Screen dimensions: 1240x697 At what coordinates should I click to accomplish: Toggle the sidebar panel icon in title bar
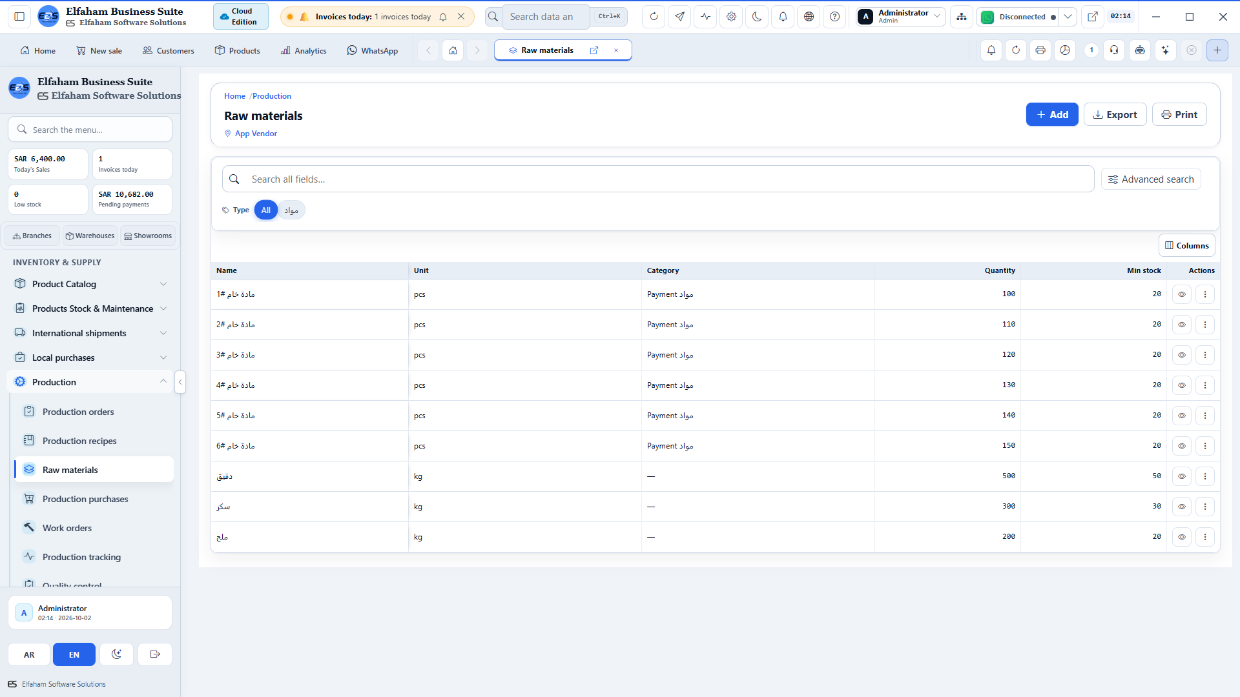click(x=19, y=17)
